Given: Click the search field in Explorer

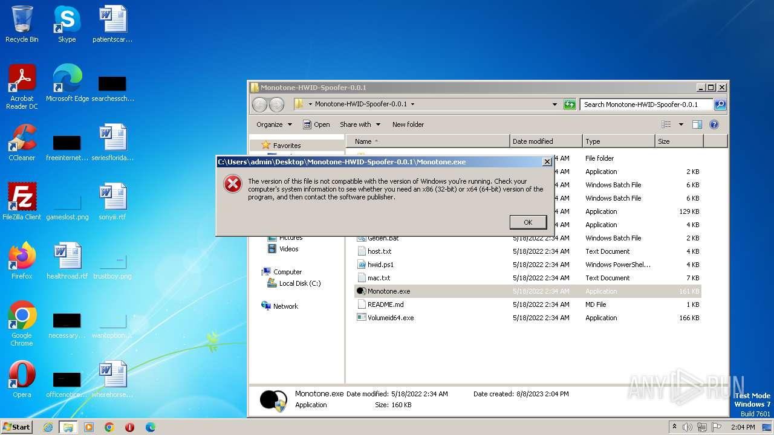Looking at the screenshot, I should tap(646, 105).
